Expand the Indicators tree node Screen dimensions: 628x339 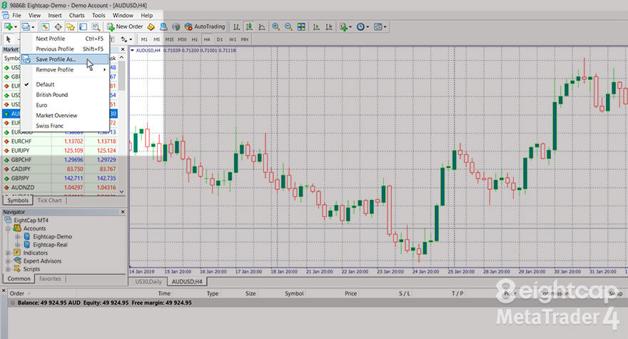pos(8,253)
